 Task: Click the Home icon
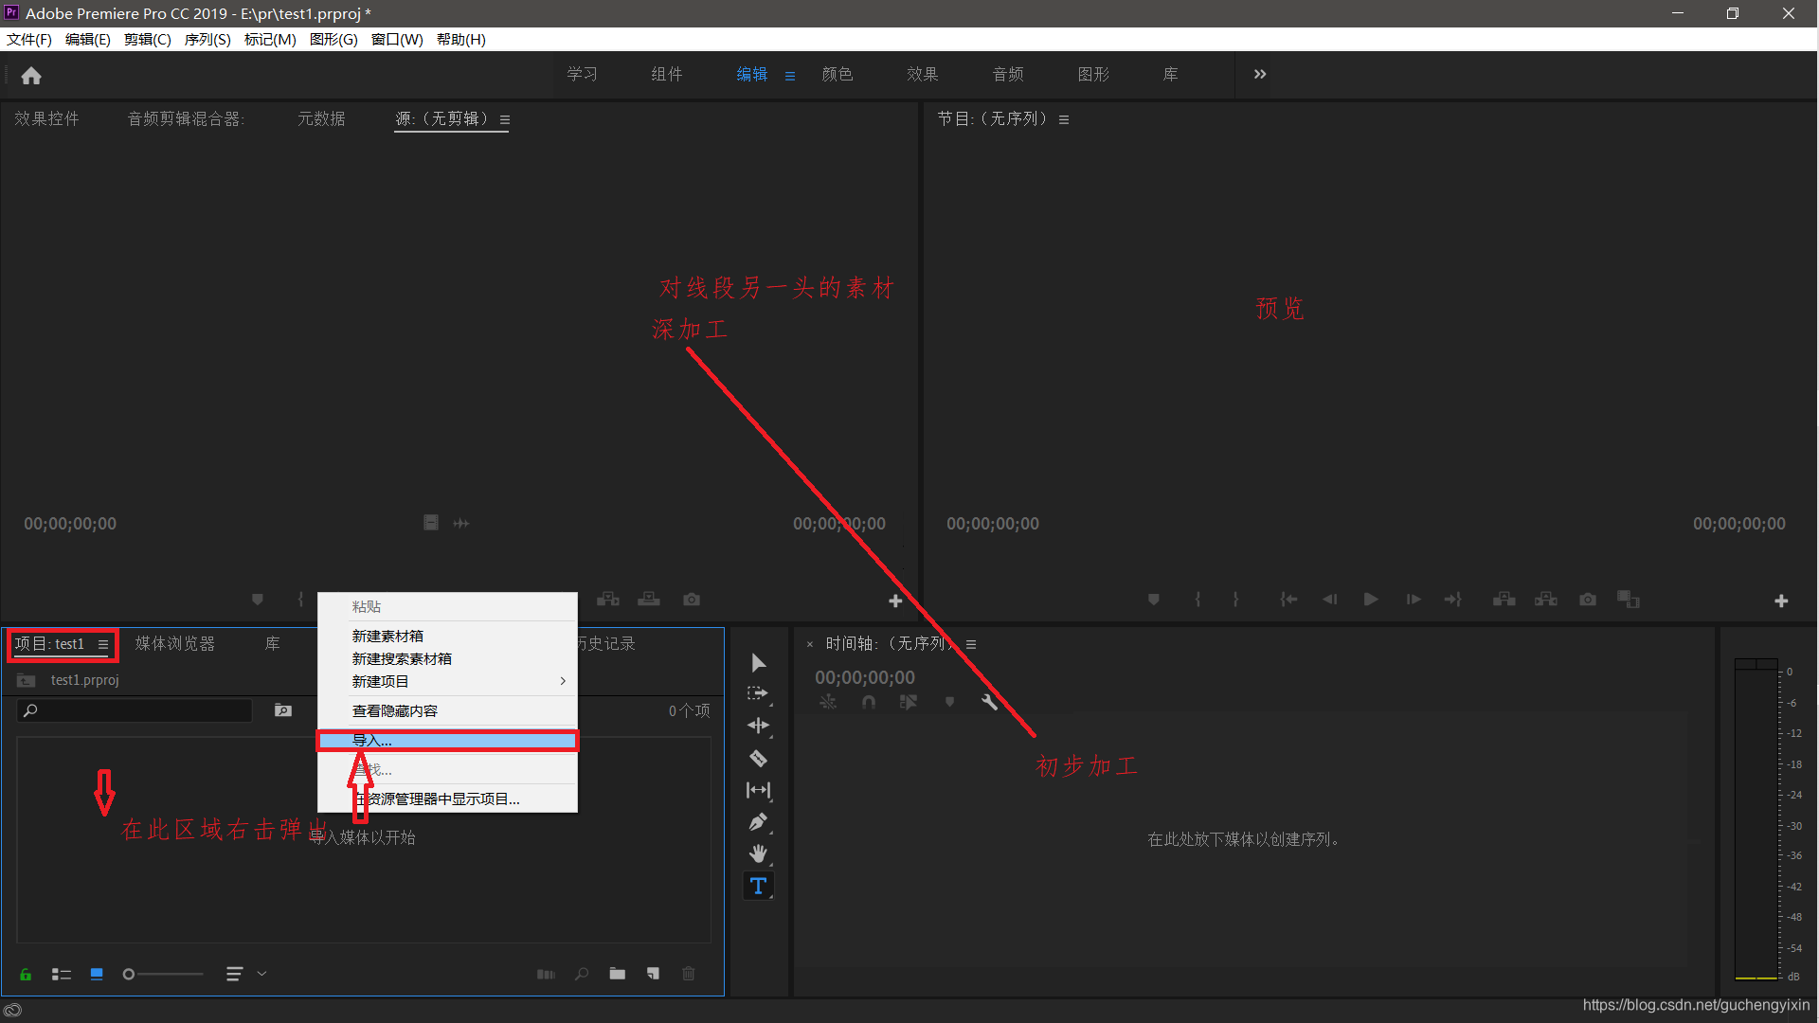point(31,76)
